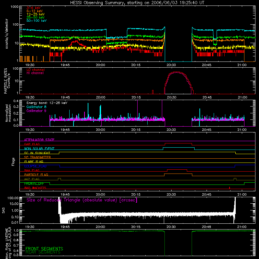The image size is (259, 259).
Task: Click 19:30 tick under the counts panel
Action: click(30, 65)
